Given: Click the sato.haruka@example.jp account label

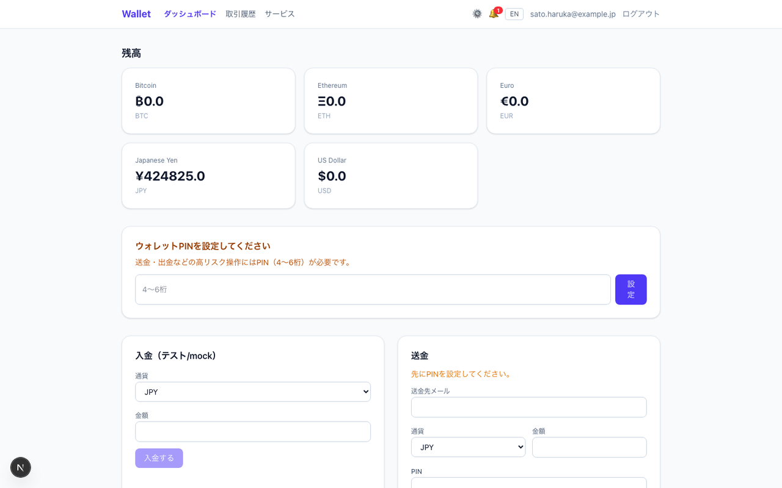Looking at the screenshot, I should (x=573, y=13).
